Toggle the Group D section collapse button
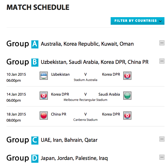This screenshot has width=168, height=165. (x=162, y=157)
